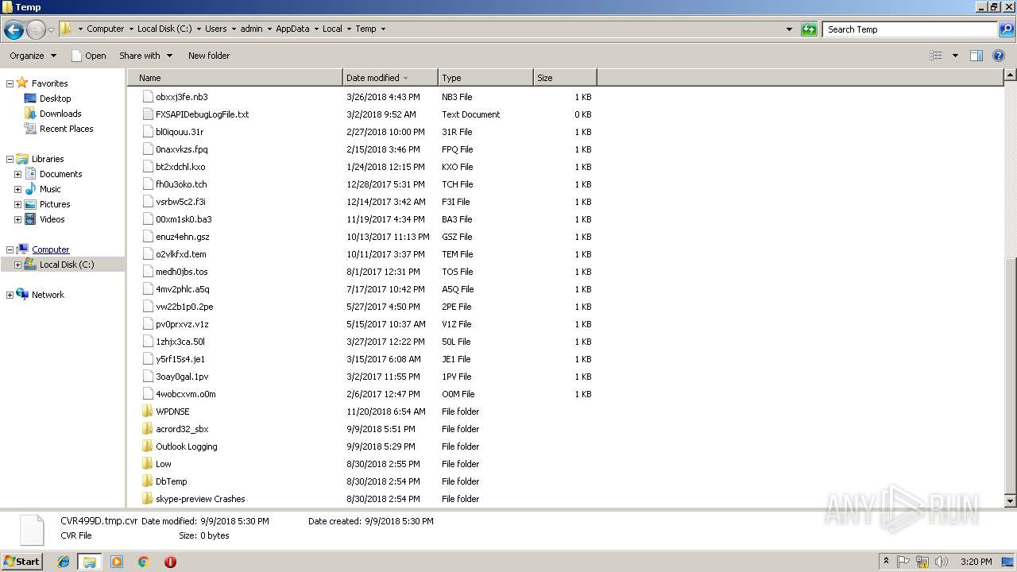Open the volume speaker tray icon
Image resolution: width=1017 pixels, height=572 pixels.
941,562
